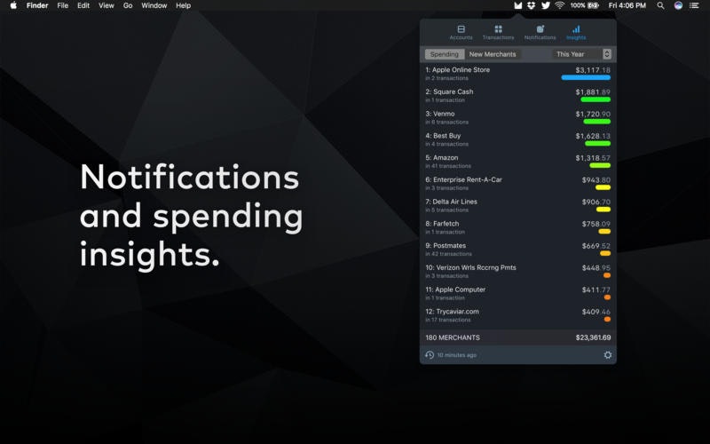Click the settings gear icon in popup
Screen dimensions: 710x444
pyautogui.click(x=608, y=355)
